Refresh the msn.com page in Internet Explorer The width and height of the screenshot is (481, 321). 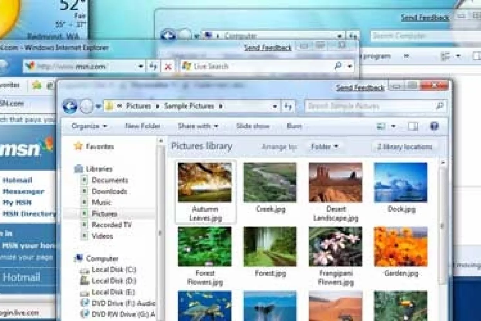pos(153,67)
